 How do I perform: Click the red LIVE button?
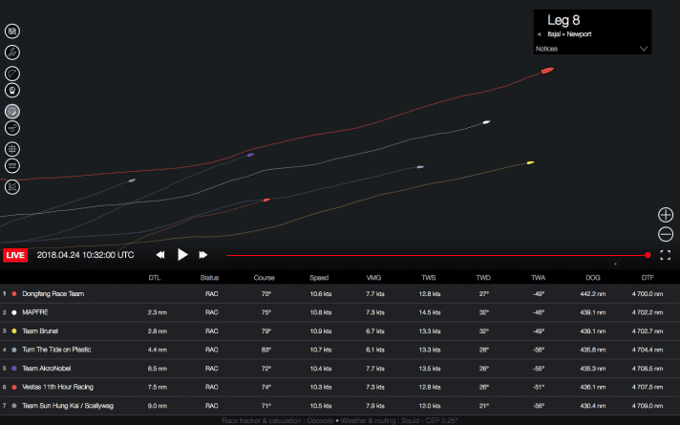[x=16, y=255]
